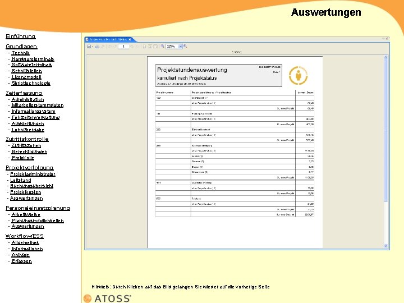Open the Schnittstellen link
This screenshot has width=404, height=303.
27,71
